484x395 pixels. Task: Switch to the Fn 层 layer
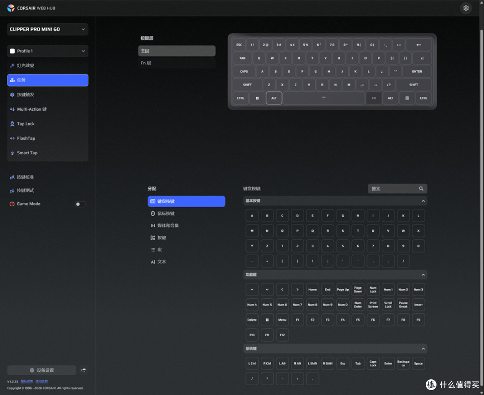(177, 63)
